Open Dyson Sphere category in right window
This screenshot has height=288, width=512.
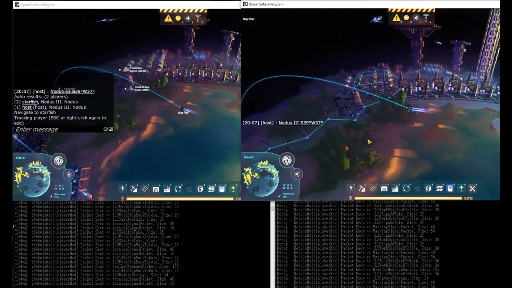coord(428,188)
